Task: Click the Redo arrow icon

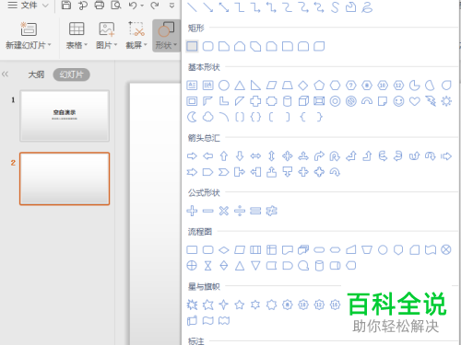Action: click(155, 6)
